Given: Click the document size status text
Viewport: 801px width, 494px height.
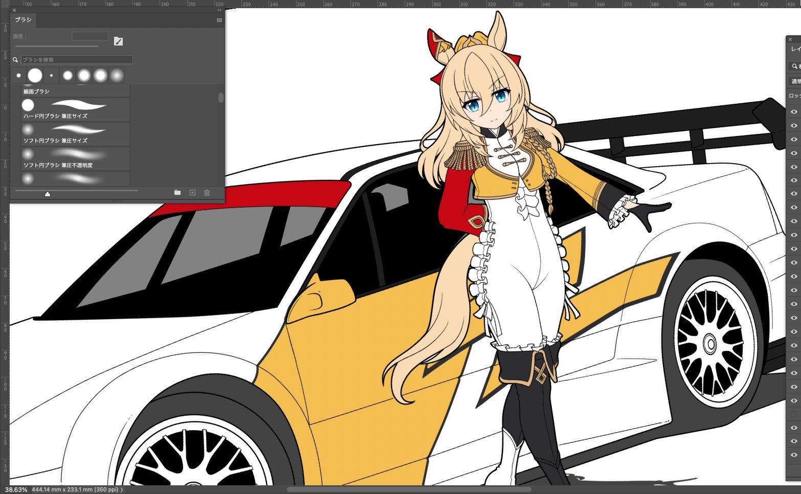Looking at the screenshot, I should [75, 489].
